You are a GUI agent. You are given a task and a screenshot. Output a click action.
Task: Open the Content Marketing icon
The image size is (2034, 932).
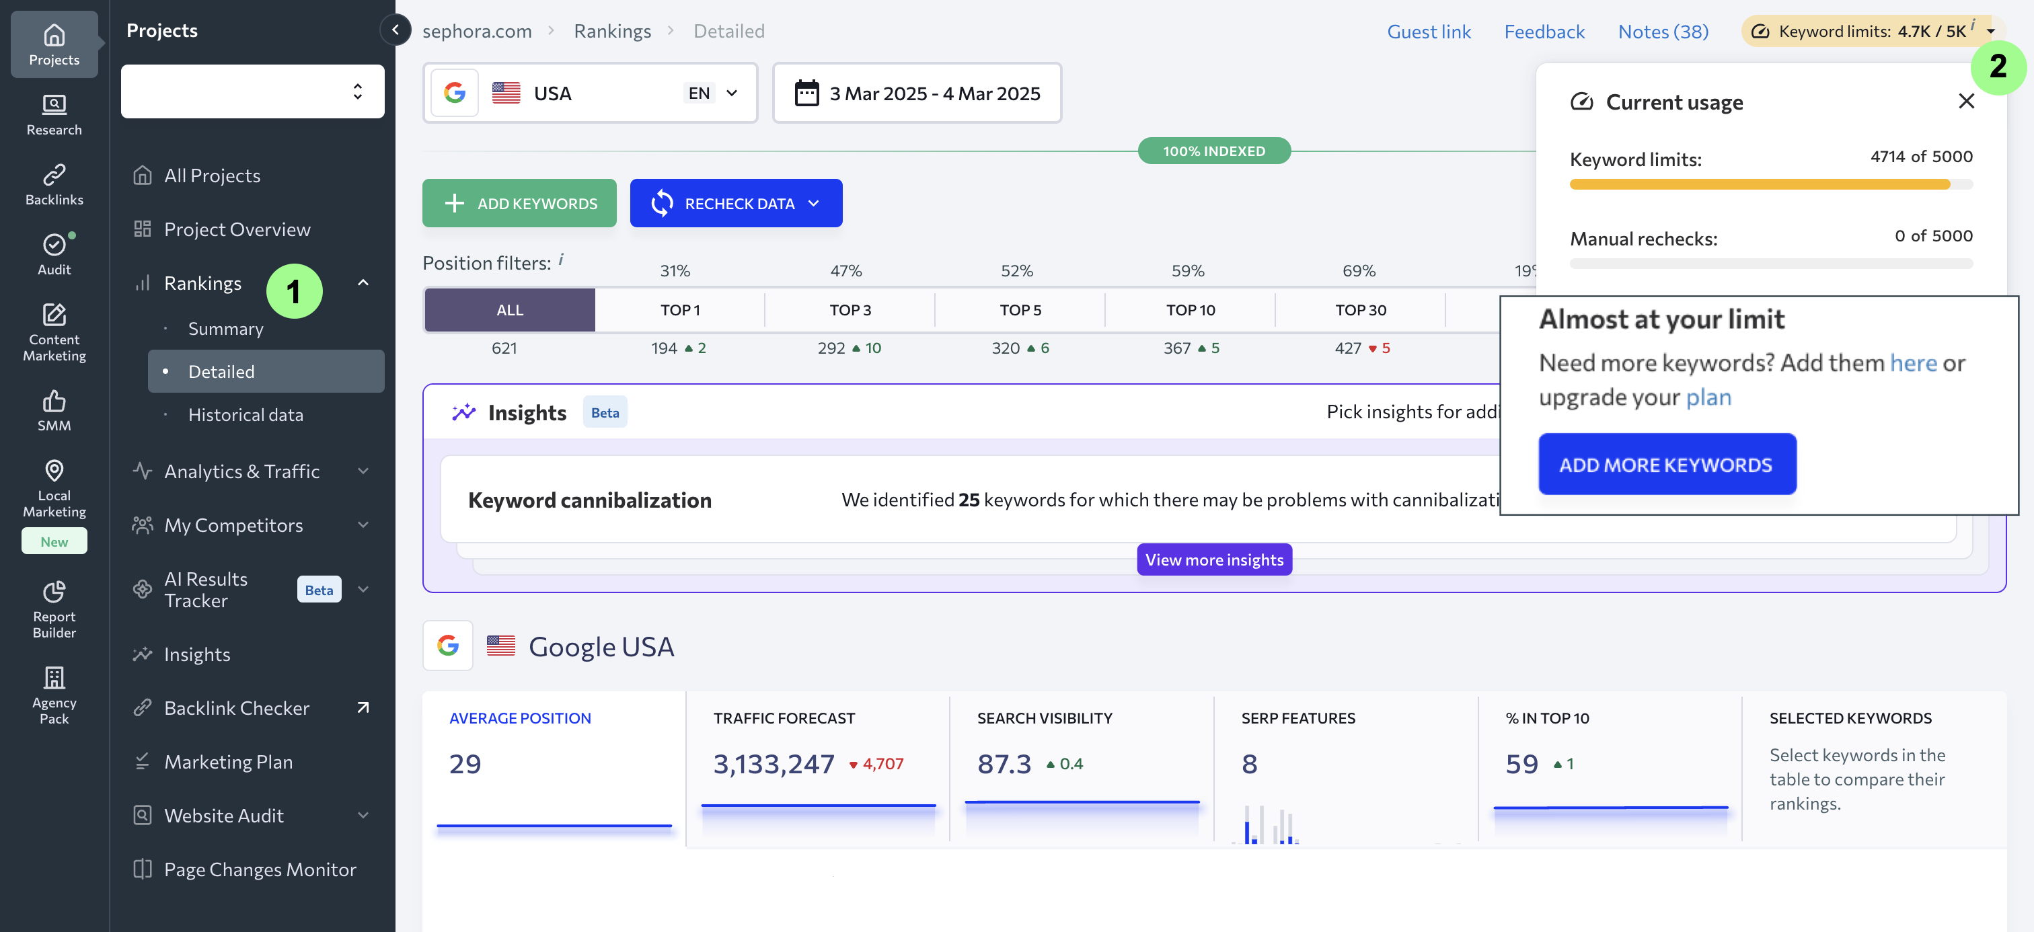tap(54, 314)
